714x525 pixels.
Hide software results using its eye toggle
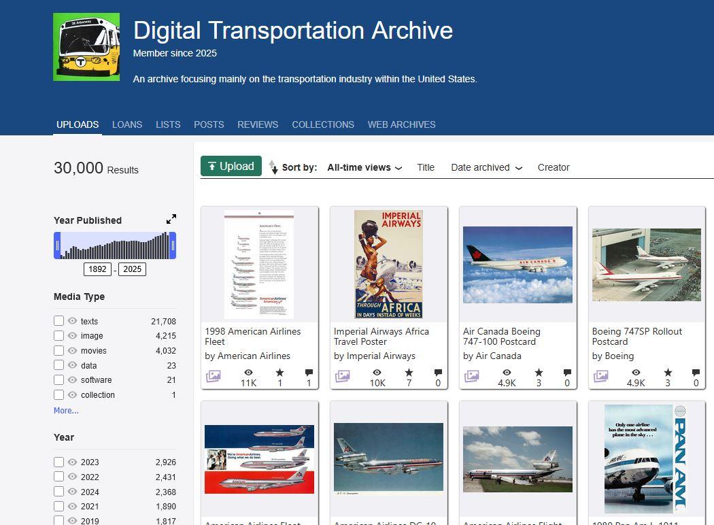(x=72, y=379)
